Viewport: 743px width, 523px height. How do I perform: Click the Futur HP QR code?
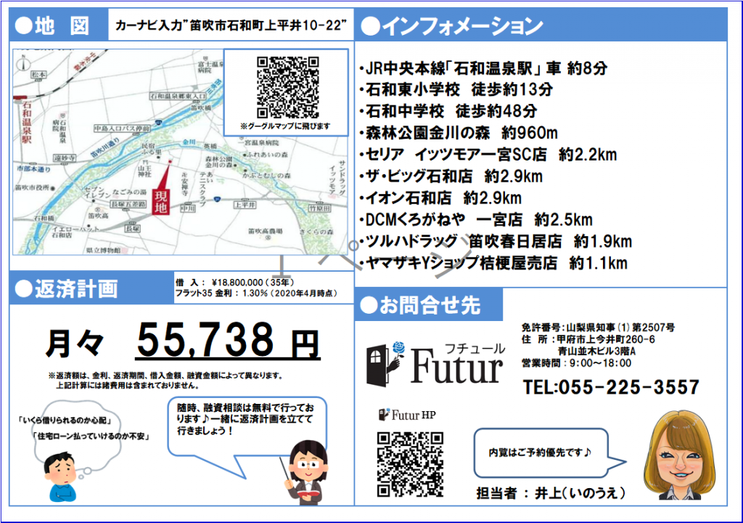point(411,464)
